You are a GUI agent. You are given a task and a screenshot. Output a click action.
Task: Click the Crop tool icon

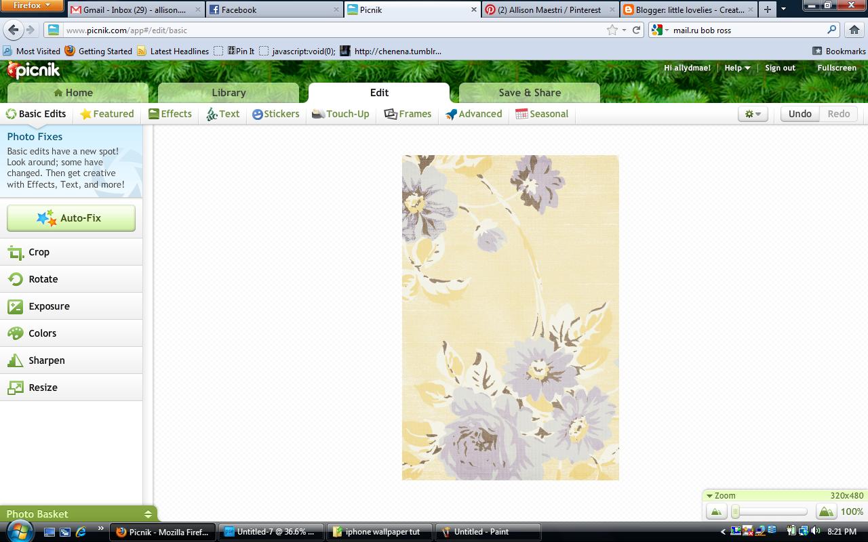pyautogui.click(x=15, y=252)
